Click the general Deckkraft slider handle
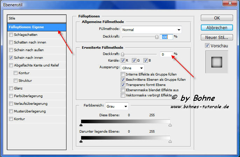Viewport: 240px width, 157px height. [157, 37]
